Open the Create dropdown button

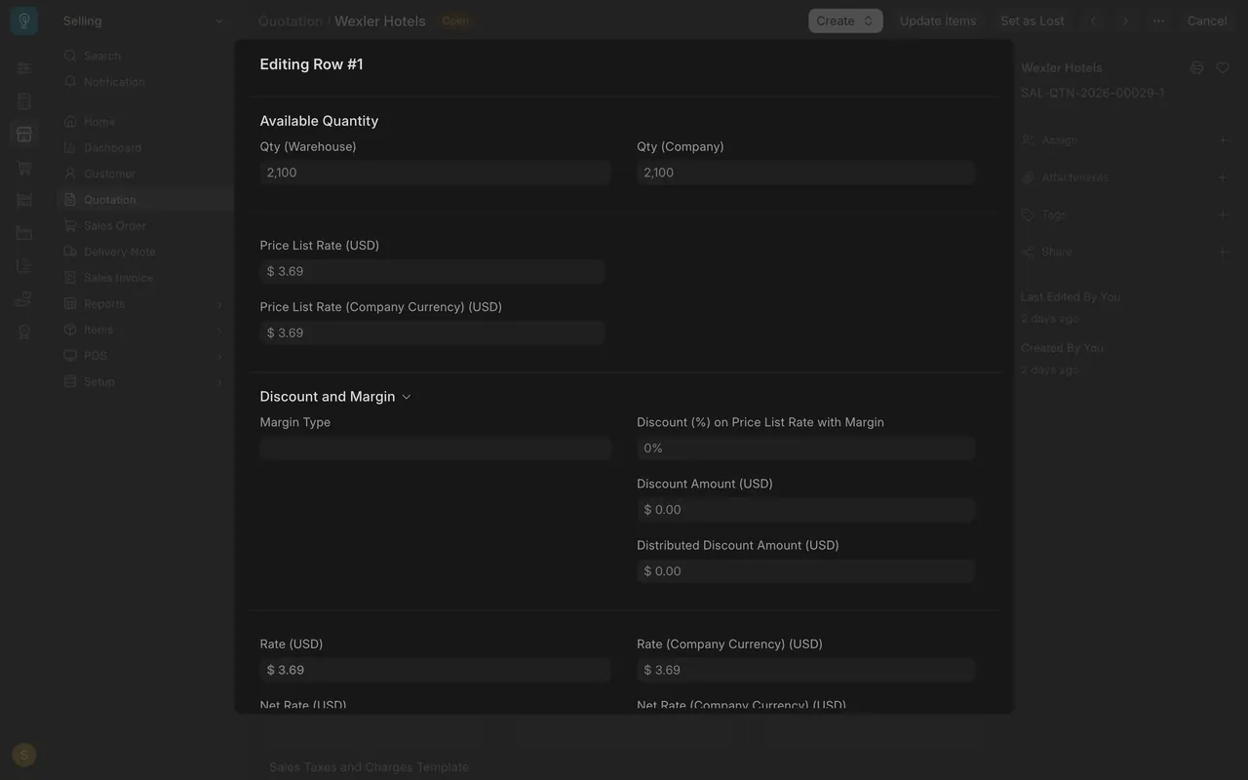(x=845, y=20)
